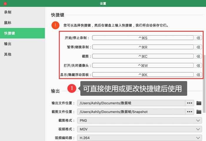Select the 输出 settings tab
This screenshot has height=141, width=206.
tap(22, 44)
